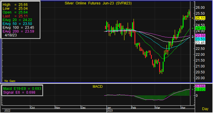Click the 2023 year label
213x113 pixels.
tap(110, 111)
